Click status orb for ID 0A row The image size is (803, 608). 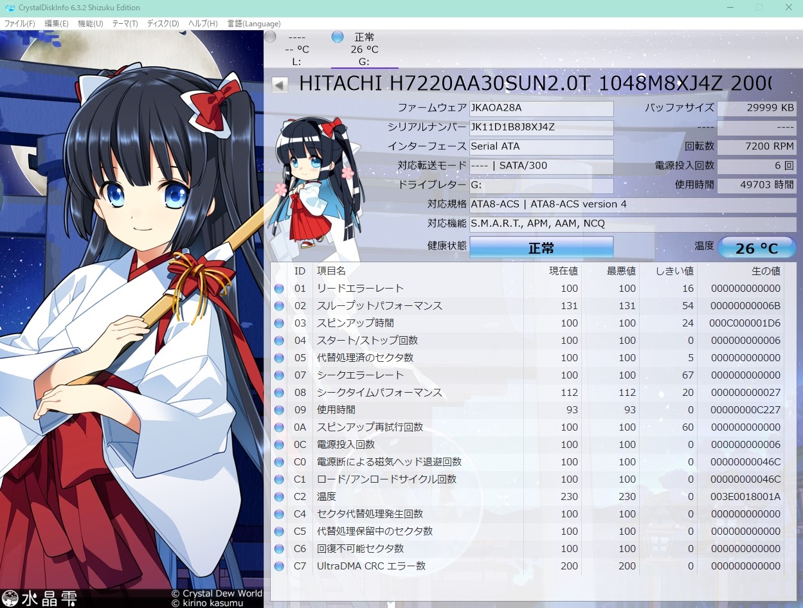coord(279,427)
